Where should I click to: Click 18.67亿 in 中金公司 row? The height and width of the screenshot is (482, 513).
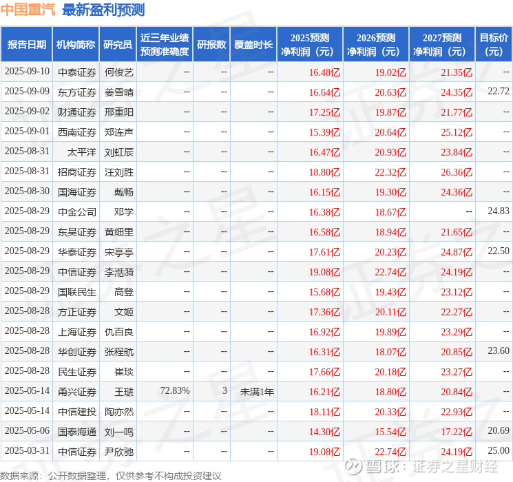(390, 212)
